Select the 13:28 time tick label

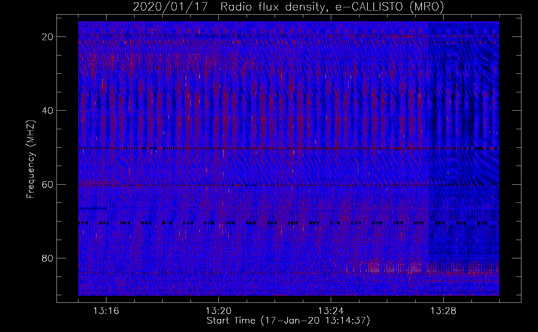(443, 311)
